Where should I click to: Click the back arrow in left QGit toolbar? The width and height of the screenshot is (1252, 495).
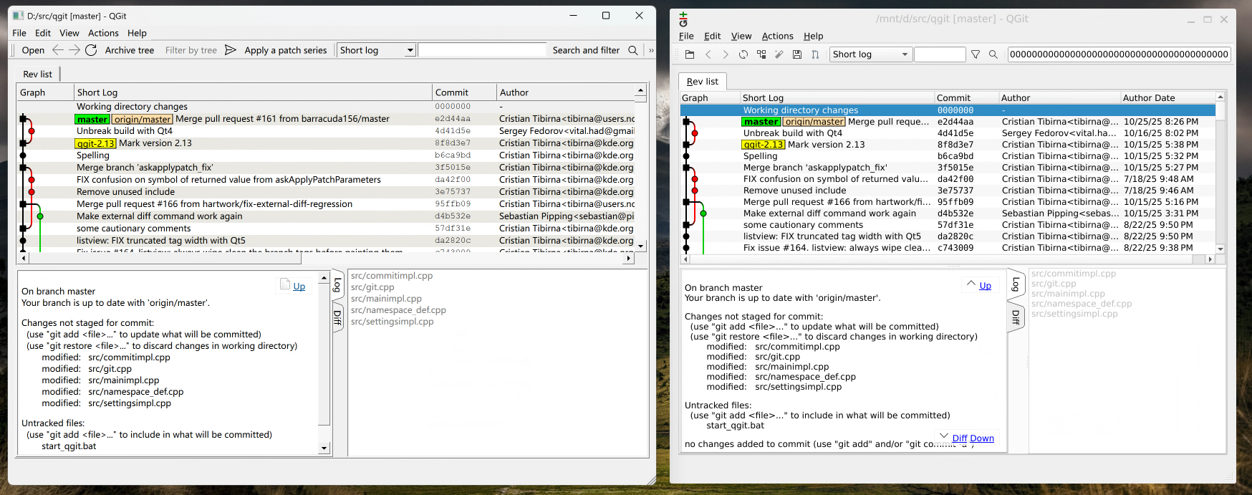(x=58, y=50)
